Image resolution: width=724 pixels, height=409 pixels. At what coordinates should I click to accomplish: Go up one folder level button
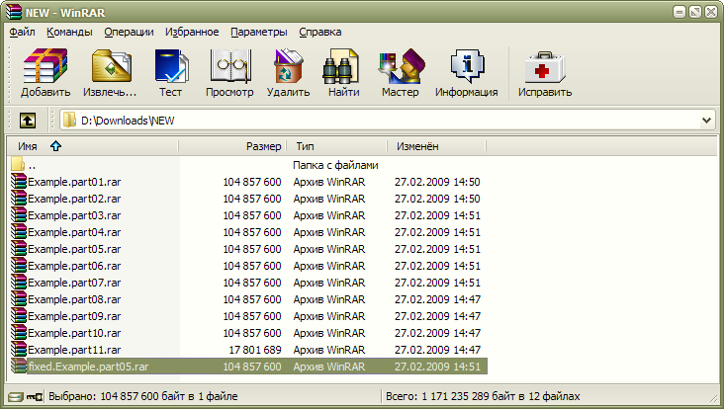[x=29, y=121]
